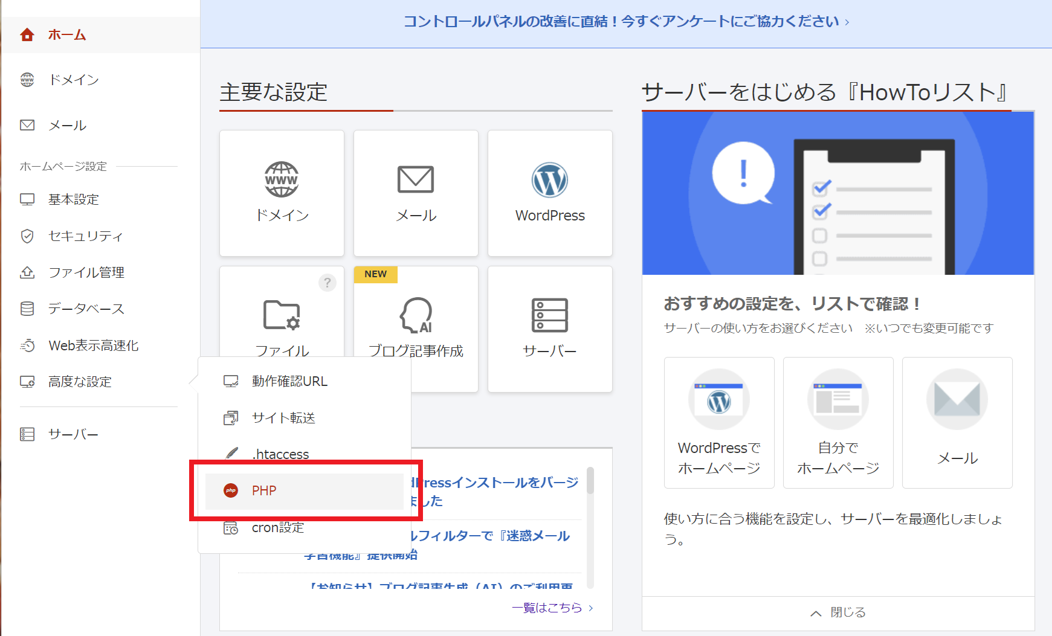Click the database cylinder icon in sidebar
Screen dimensions: 1052x636
click(x=27, y=309)
